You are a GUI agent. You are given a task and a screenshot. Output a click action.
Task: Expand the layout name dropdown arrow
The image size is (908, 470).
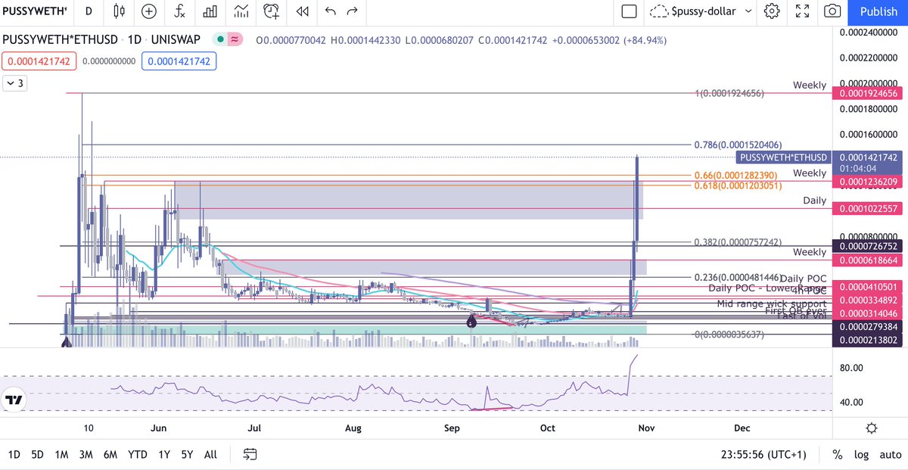click(x=748, y=11)
